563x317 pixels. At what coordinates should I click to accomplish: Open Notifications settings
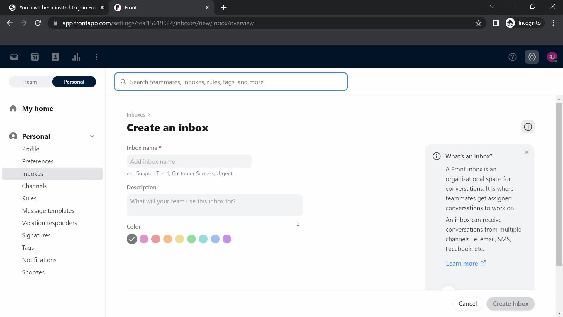coord(39,260)
